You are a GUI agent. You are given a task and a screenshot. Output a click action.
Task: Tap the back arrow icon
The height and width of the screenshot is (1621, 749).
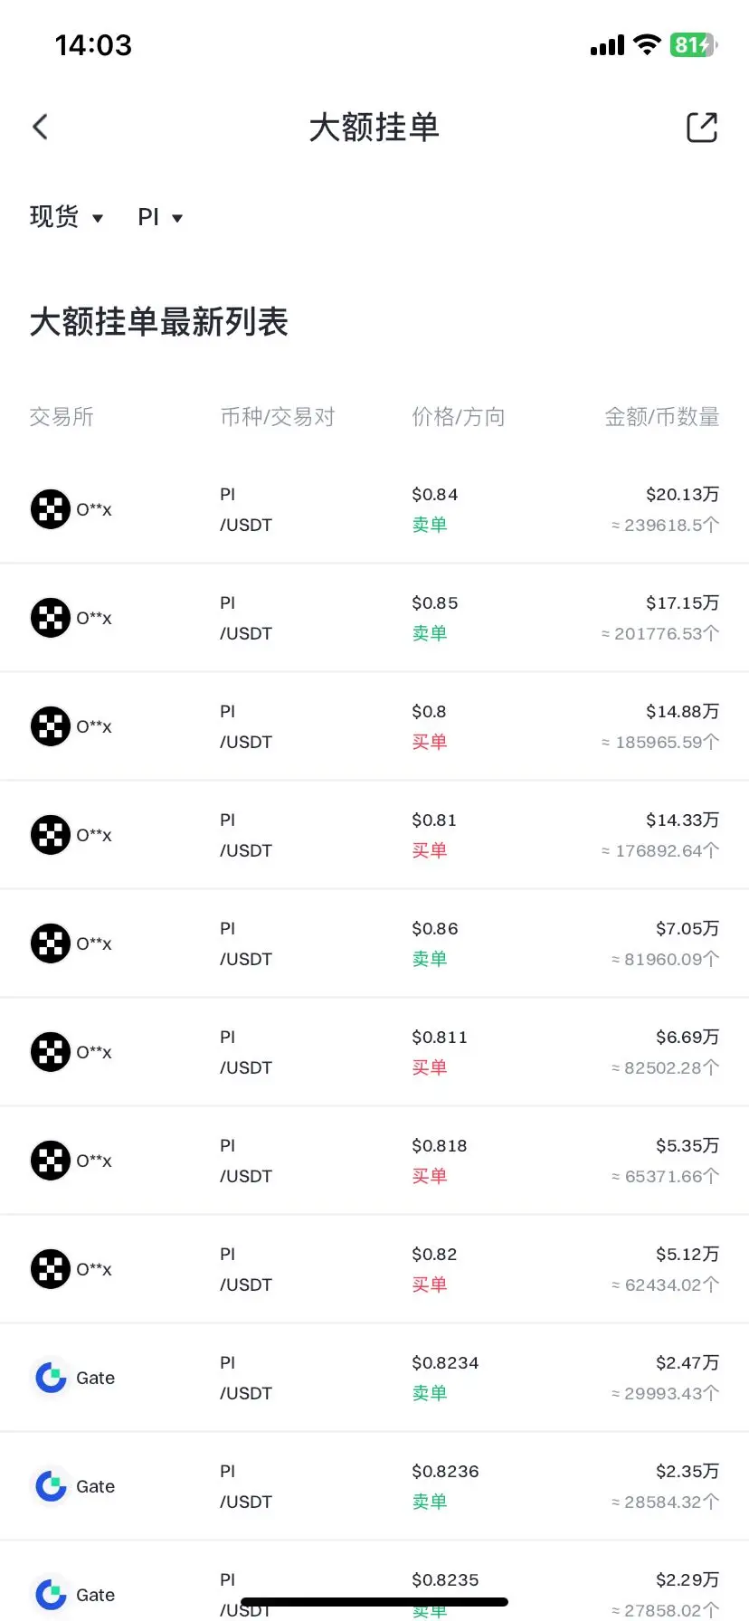click(40, 127)
